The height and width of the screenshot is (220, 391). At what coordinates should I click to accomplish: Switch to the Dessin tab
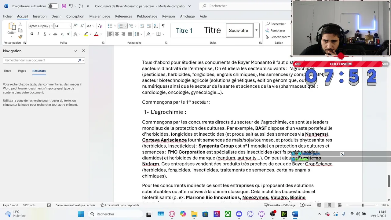tap(57, 16)
